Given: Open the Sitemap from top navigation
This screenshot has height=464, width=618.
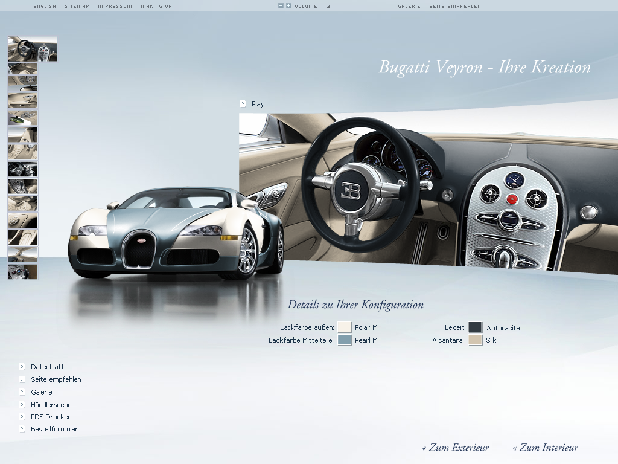Looking at the screenshot, I should click(77, 6).
